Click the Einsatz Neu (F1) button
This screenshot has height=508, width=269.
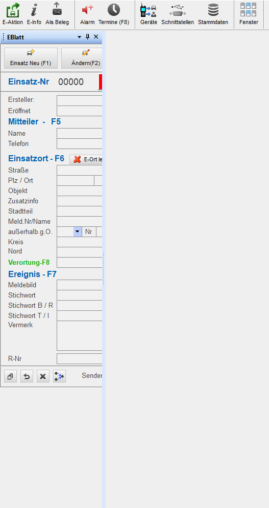pyautogui.click(x=31, y=58)
